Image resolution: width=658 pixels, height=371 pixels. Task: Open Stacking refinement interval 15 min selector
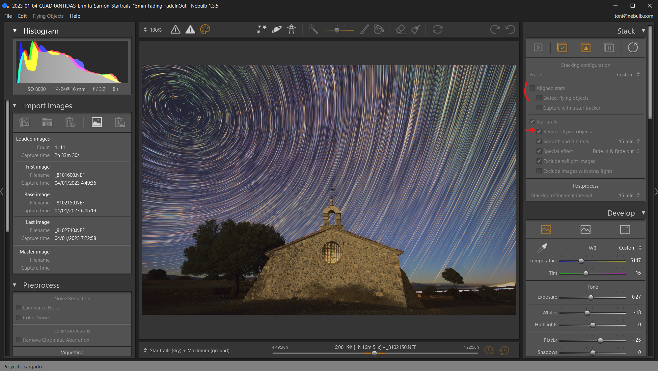[629, 196]
